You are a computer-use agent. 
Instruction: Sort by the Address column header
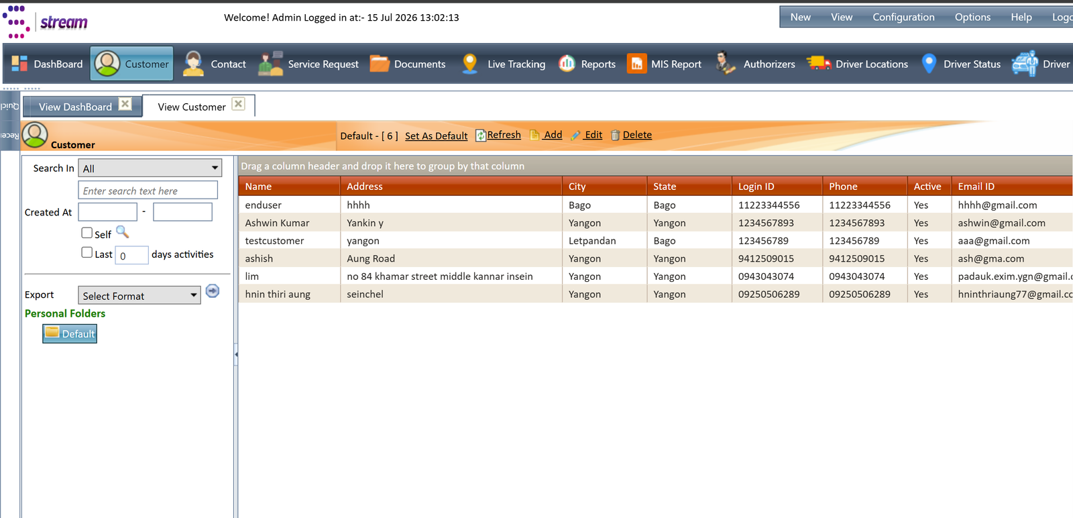click(x=451, y=187)
